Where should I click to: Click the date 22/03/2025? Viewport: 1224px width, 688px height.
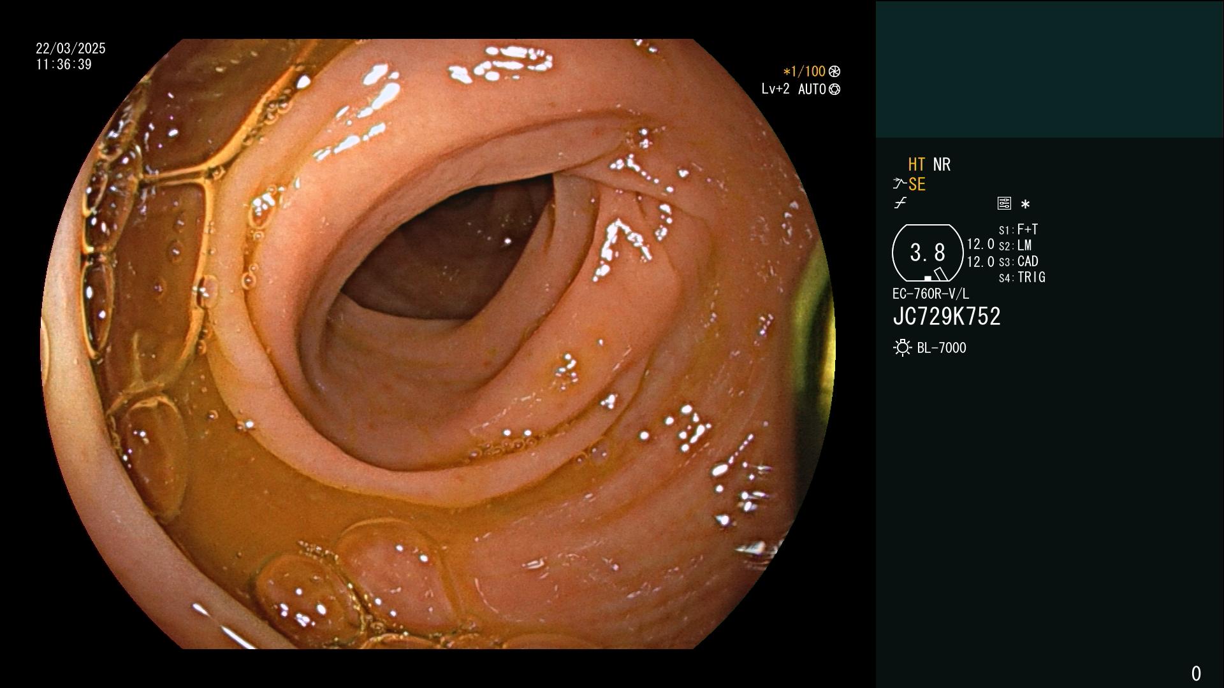[x=71, y=48]
